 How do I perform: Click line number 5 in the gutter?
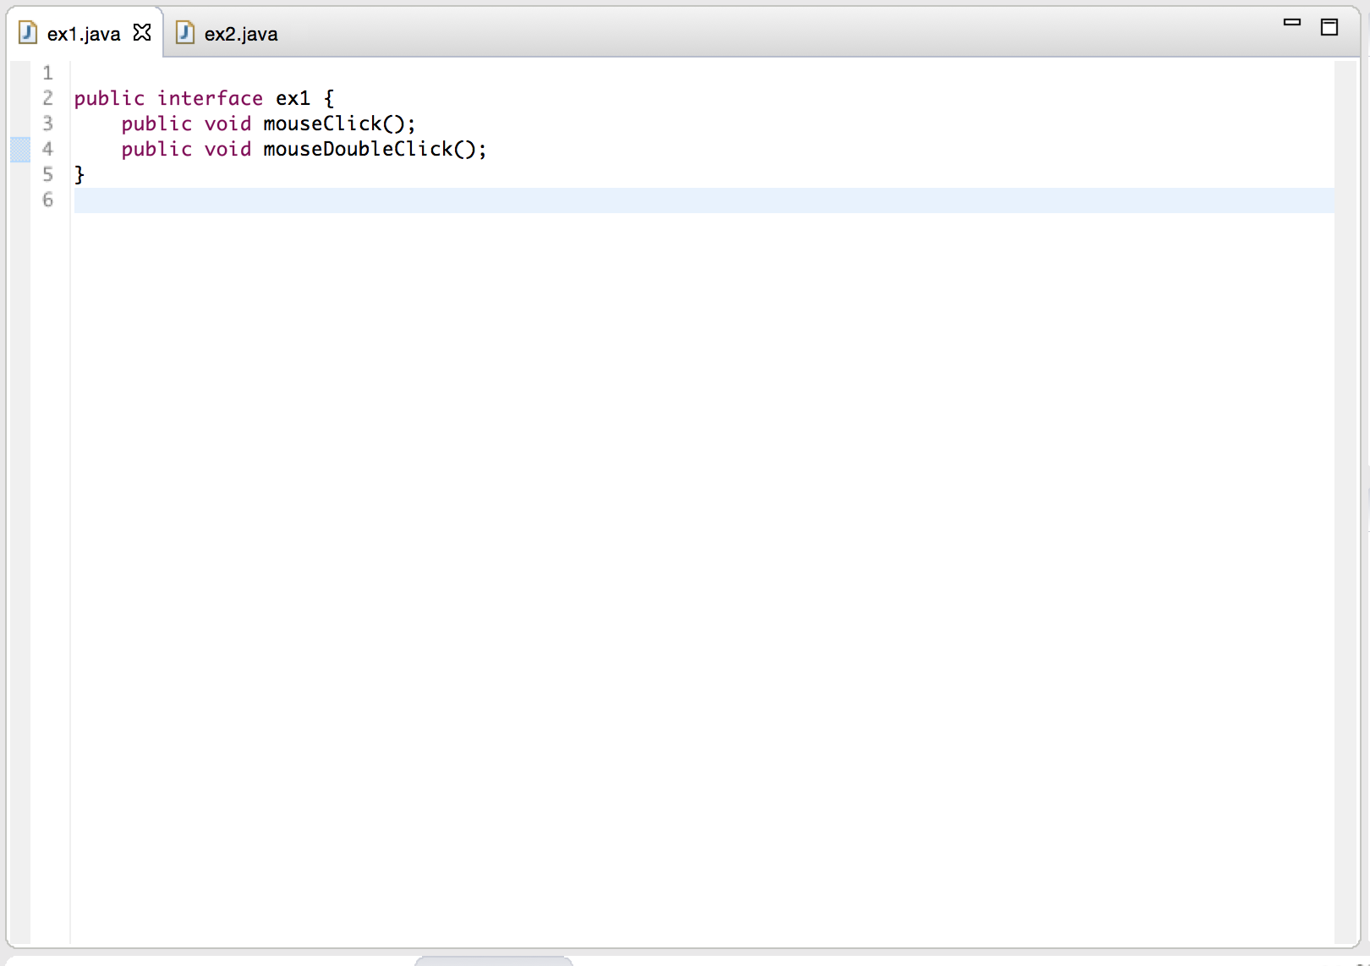pos(48,174)
